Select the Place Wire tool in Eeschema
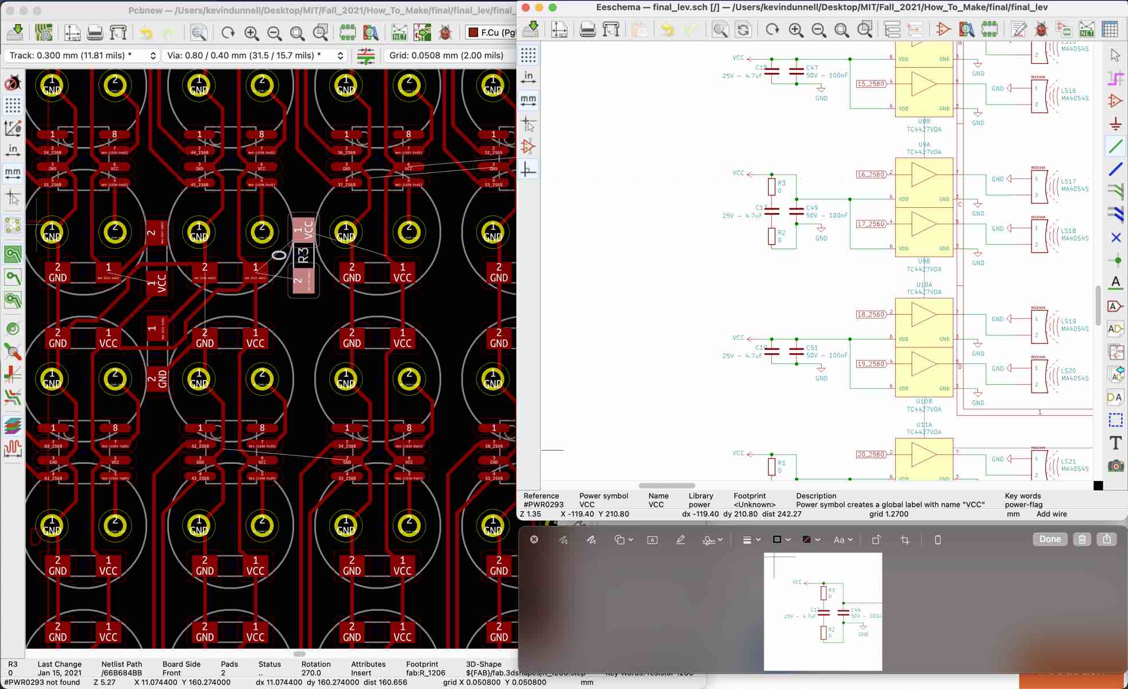 1115,146
